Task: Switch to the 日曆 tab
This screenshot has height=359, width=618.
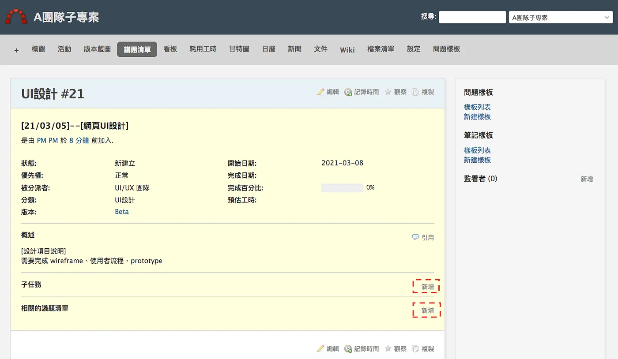Action: (269, 49)
